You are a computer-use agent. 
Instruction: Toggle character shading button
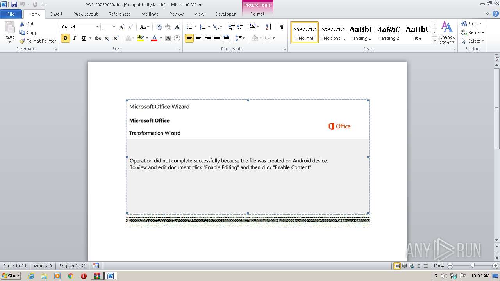[168, 38]
